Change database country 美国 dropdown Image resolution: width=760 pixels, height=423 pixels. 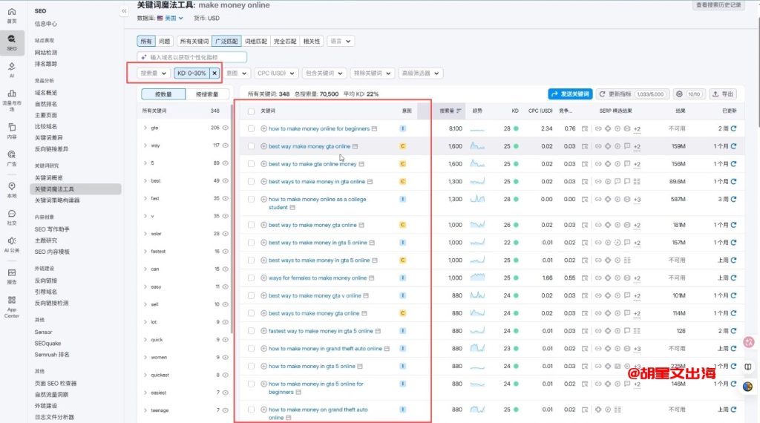point(174,18)
